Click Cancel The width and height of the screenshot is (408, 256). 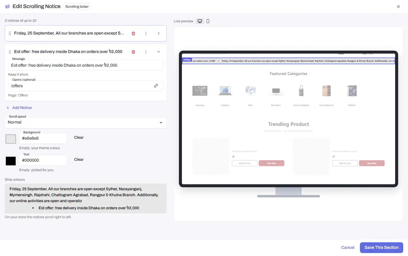click(348, 248)
